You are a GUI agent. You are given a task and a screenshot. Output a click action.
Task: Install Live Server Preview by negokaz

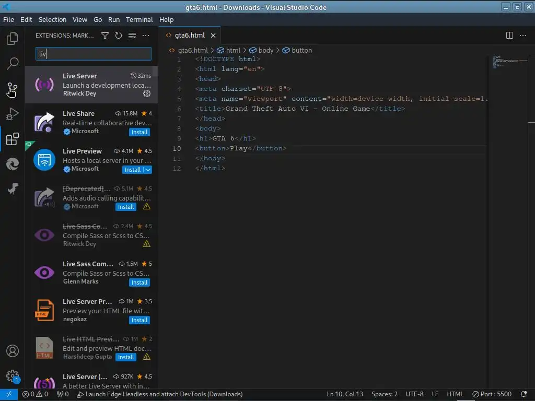click(139, 320)
